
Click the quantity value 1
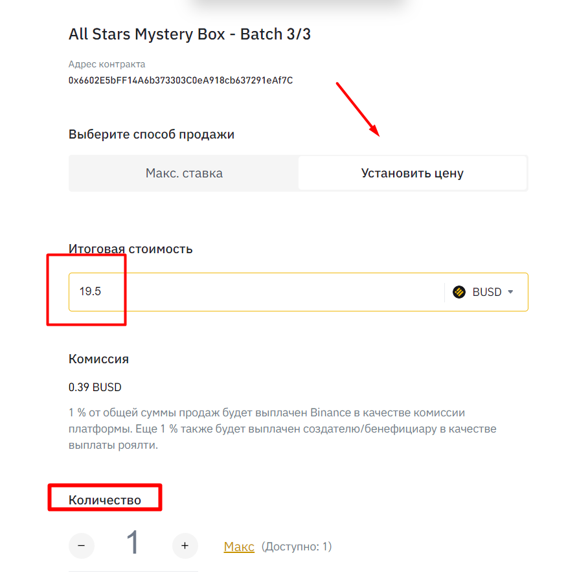pos(133,543)
